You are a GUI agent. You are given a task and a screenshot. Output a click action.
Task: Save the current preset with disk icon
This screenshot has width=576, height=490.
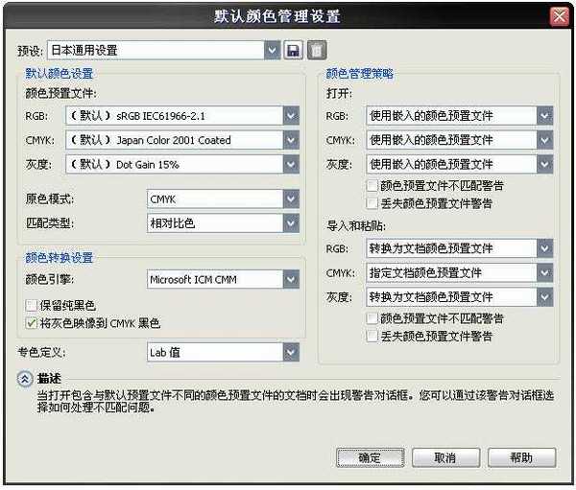pos(293,50)
